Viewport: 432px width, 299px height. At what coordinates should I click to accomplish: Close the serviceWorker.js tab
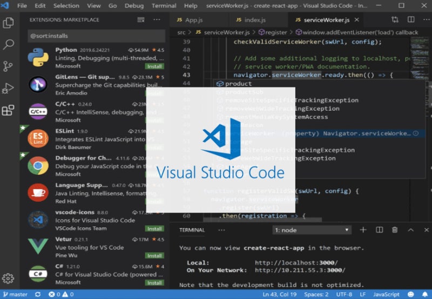pos(357,20)
